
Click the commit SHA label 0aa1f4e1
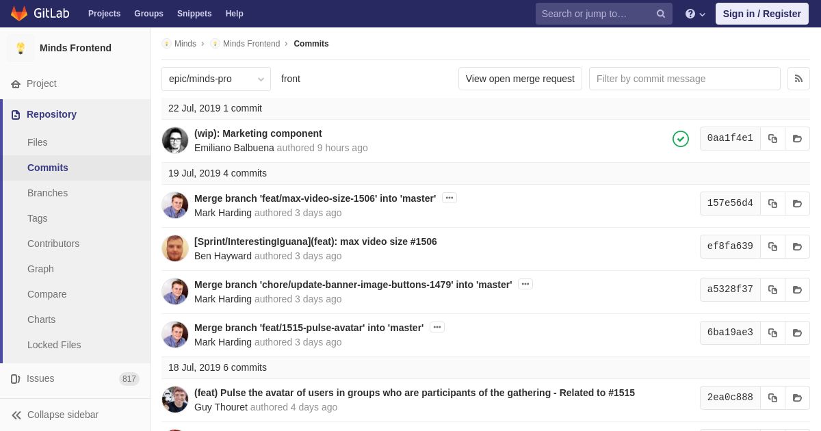click(730, 138)
